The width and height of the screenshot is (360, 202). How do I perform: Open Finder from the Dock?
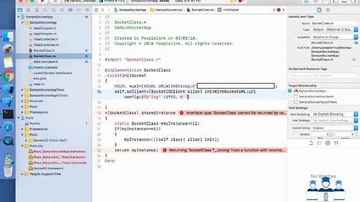(8, 37)
